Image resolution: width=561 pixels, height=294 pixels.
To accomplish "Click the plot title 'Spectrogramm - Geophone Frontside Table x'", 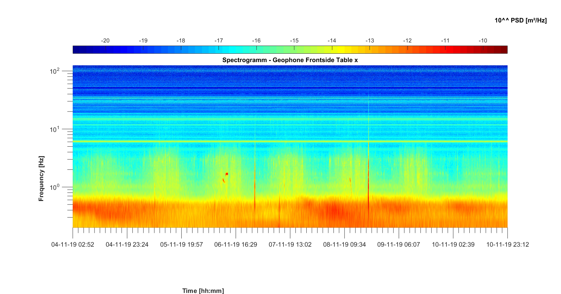I will (290, 60).
